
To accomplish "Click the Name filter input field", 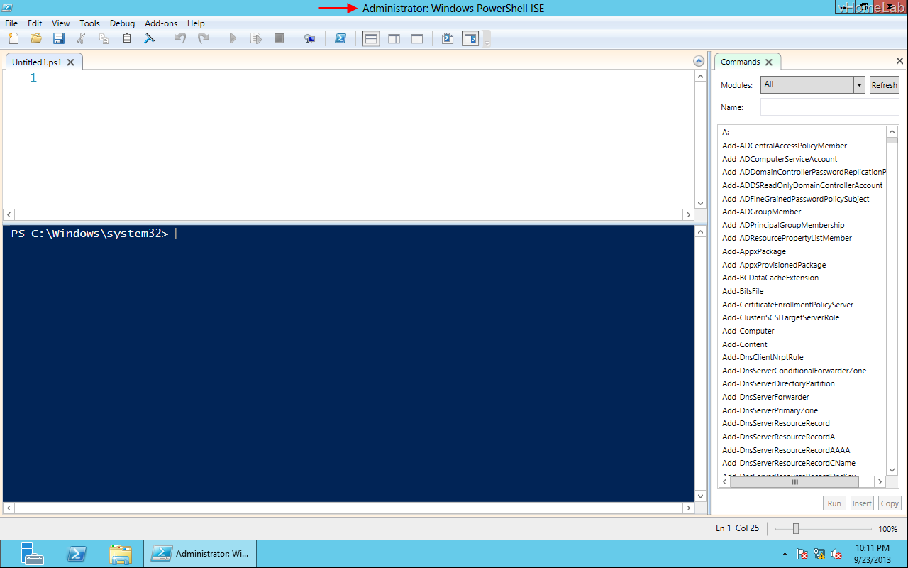I will tap(829, 107).
